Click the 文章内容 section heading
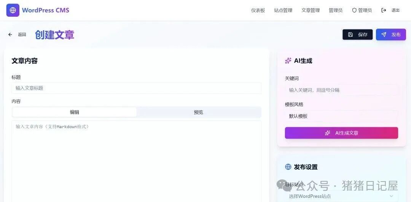Image resolution: width=411 pixels, height=202 pixels. (25, 61)
